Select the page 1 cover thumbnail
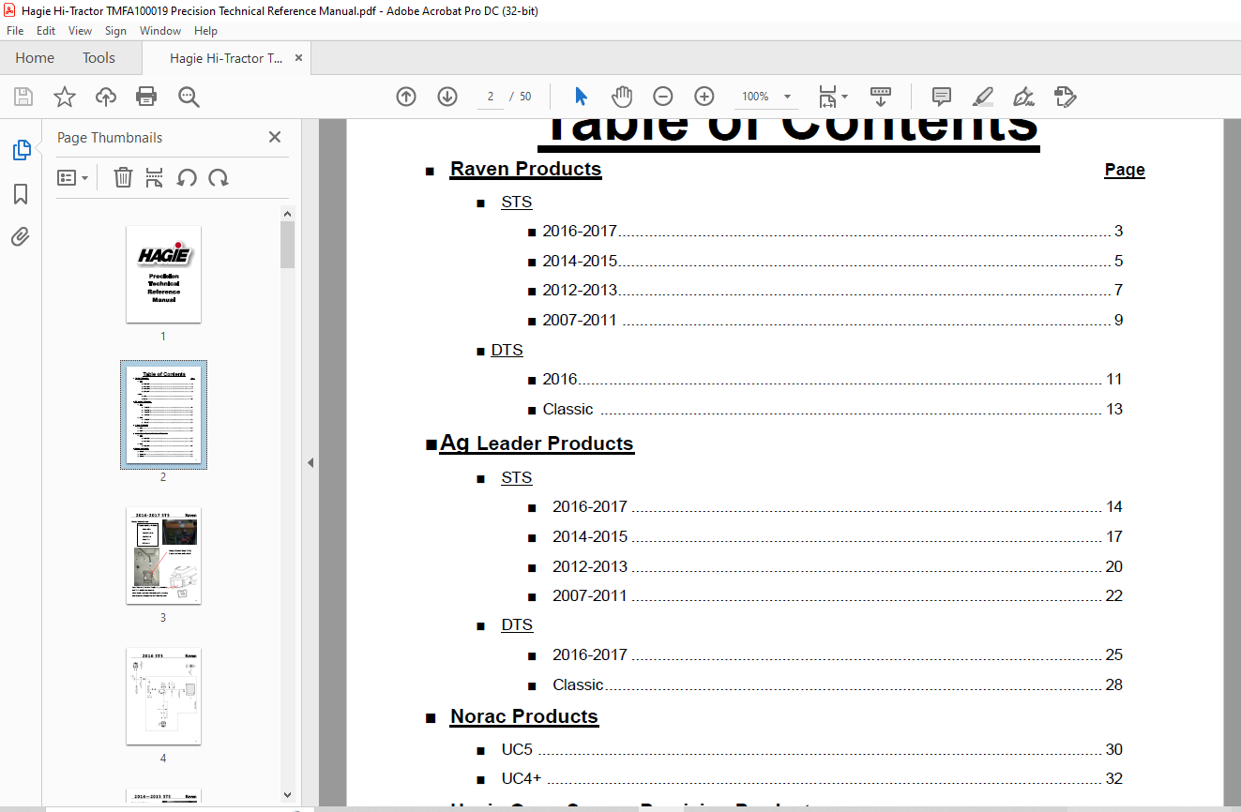This screenshot has height=812, width=1241. click(x=163, y=274)
